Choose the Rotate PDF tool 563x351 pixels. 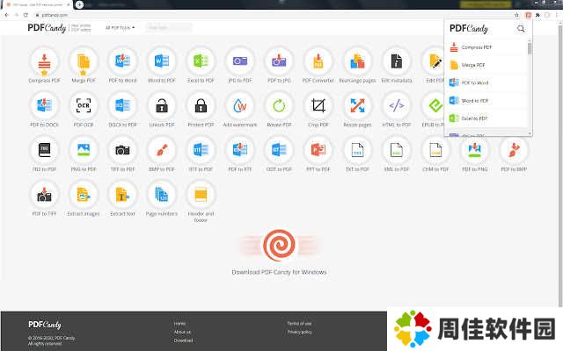tap(279, 106)
